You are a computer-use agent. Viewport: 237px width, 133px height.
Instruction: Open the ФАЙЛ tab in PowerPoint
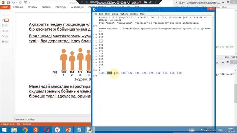[x=5, y=7]
